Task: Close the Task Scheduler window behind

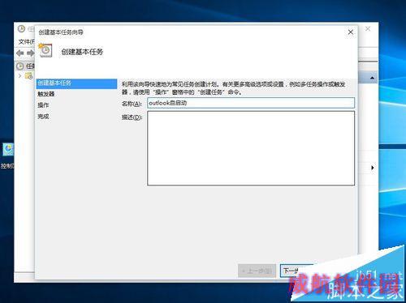Action: [368, 29]
